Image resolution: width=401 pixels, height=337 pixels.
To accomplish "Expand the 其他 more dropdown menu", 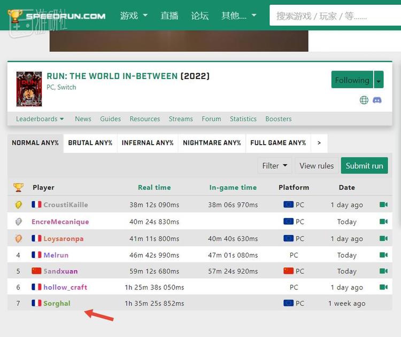I will coord(239,15).
